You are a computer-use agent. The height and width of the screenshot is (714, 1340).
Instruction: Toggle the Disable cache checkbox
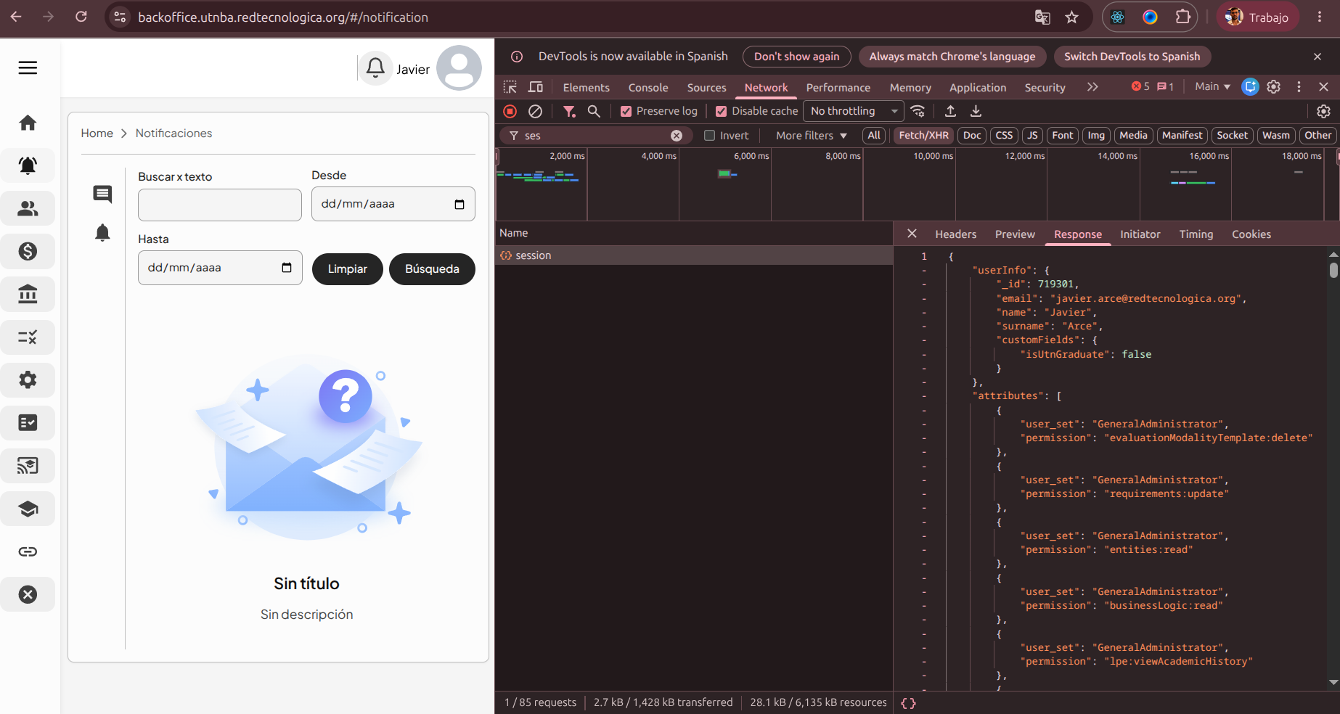(x=721, y=111)
